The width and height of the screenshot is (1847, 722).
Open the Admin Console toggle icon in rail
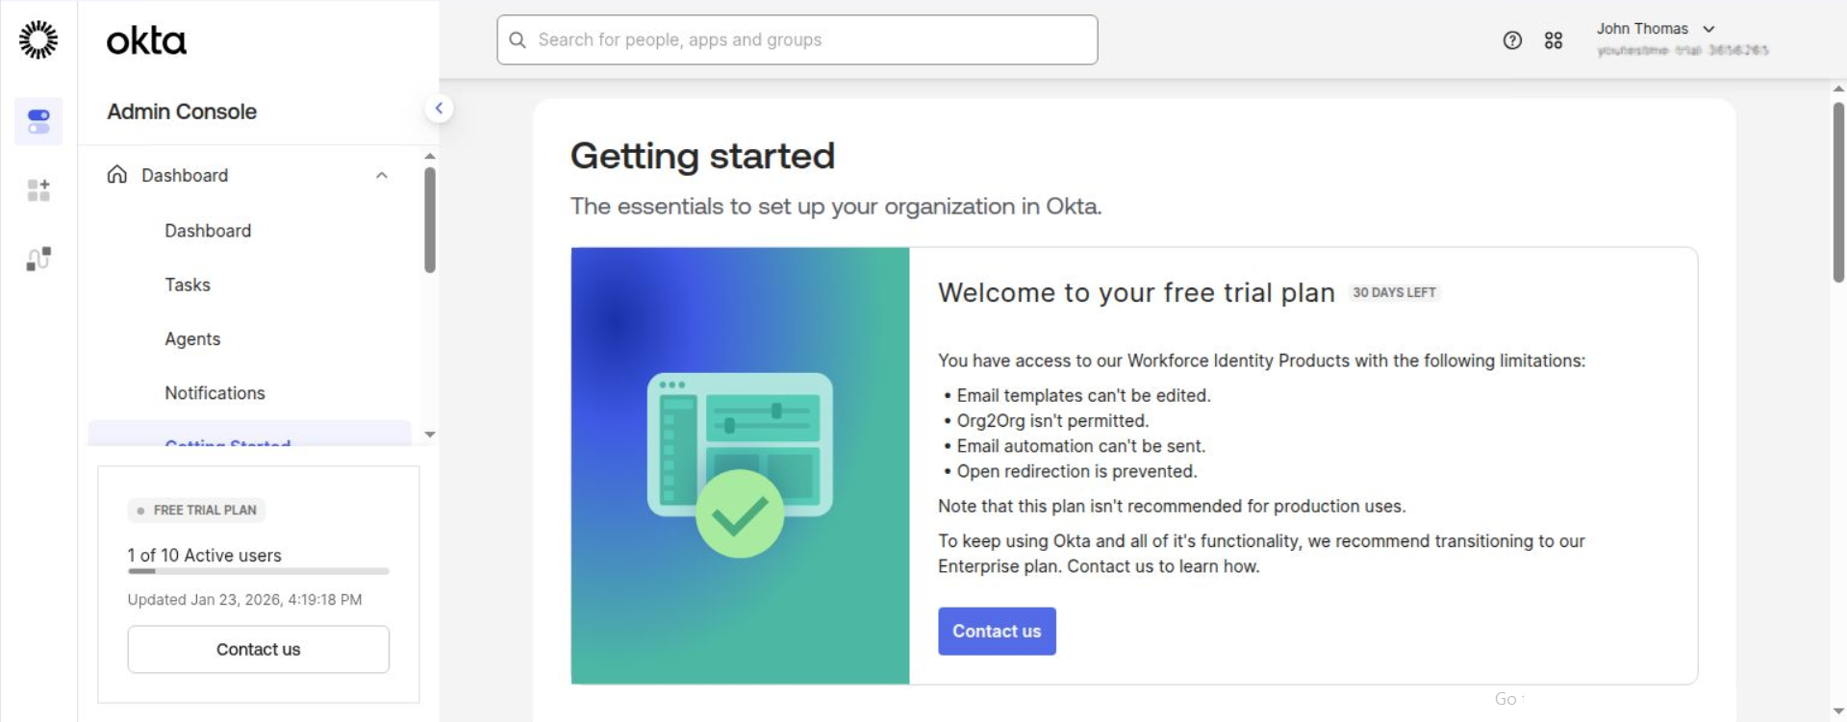click(38, 121)
